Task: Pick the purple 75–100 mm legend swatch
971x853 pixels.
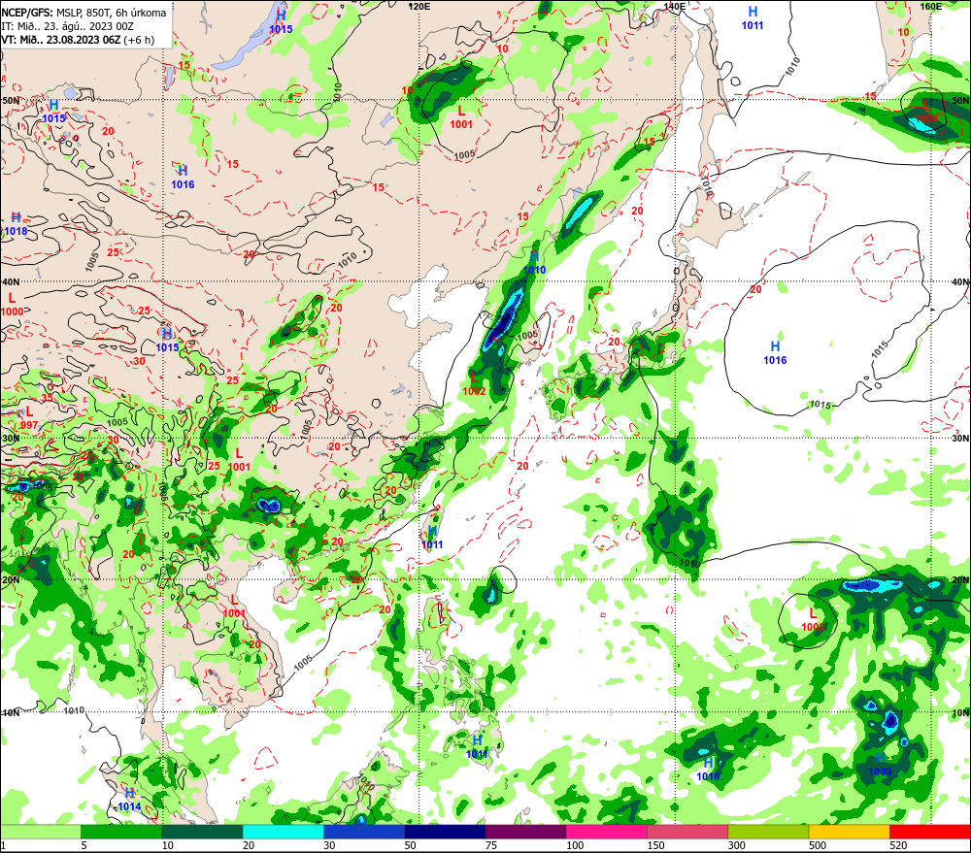Action: pos(525,832)
